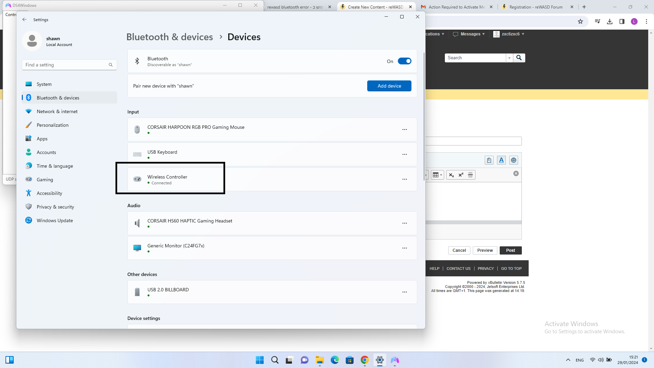Click the CONTACT US footer link
This screenshot has width=654, height=368.
[458, 269]
